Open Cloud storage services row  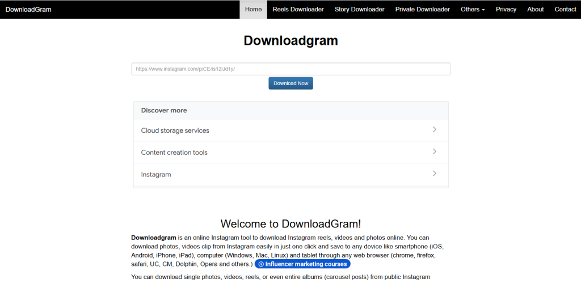click(291, 130)
